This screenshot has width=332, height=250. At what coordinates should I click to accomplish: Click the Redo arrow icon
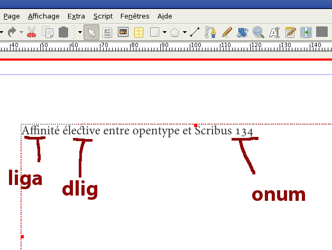(x=12, y=32)
